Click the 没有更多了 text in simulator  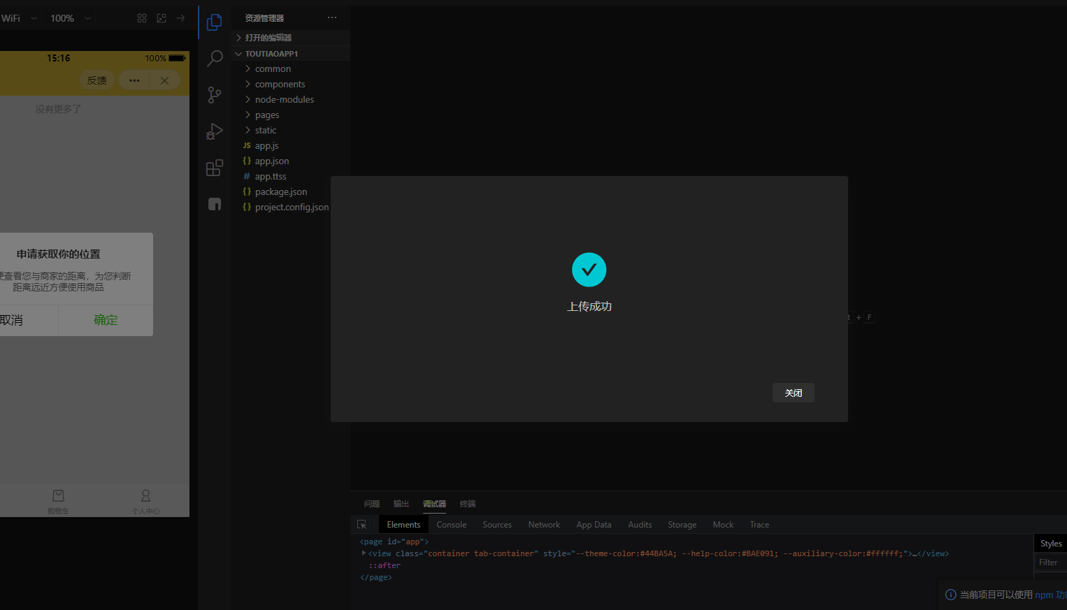(58, 109)
